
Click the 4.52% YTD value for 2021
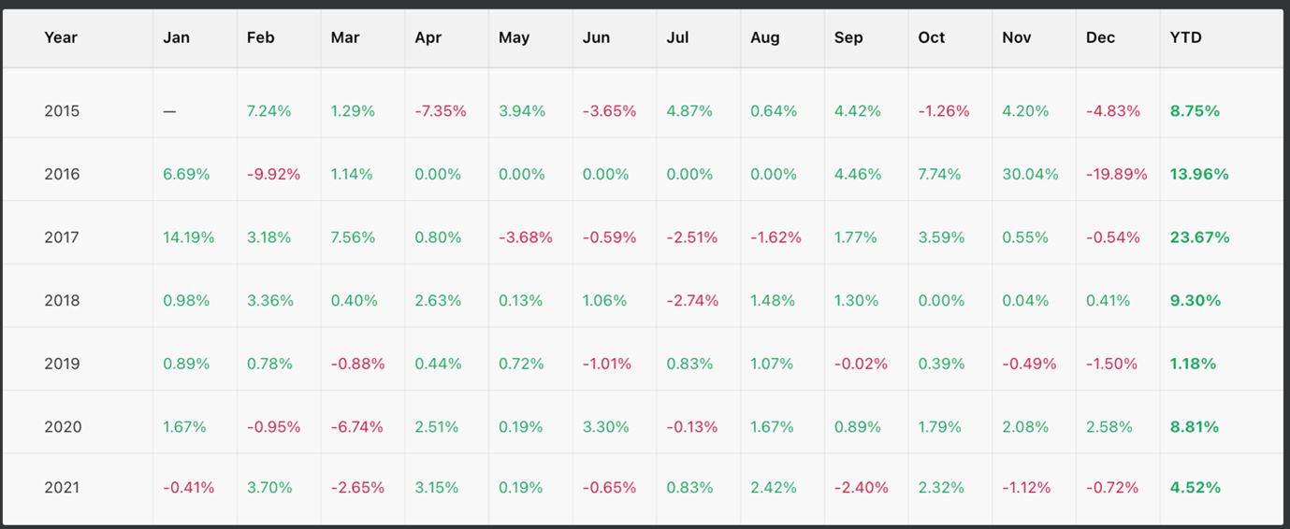(x=1195, y=488)
